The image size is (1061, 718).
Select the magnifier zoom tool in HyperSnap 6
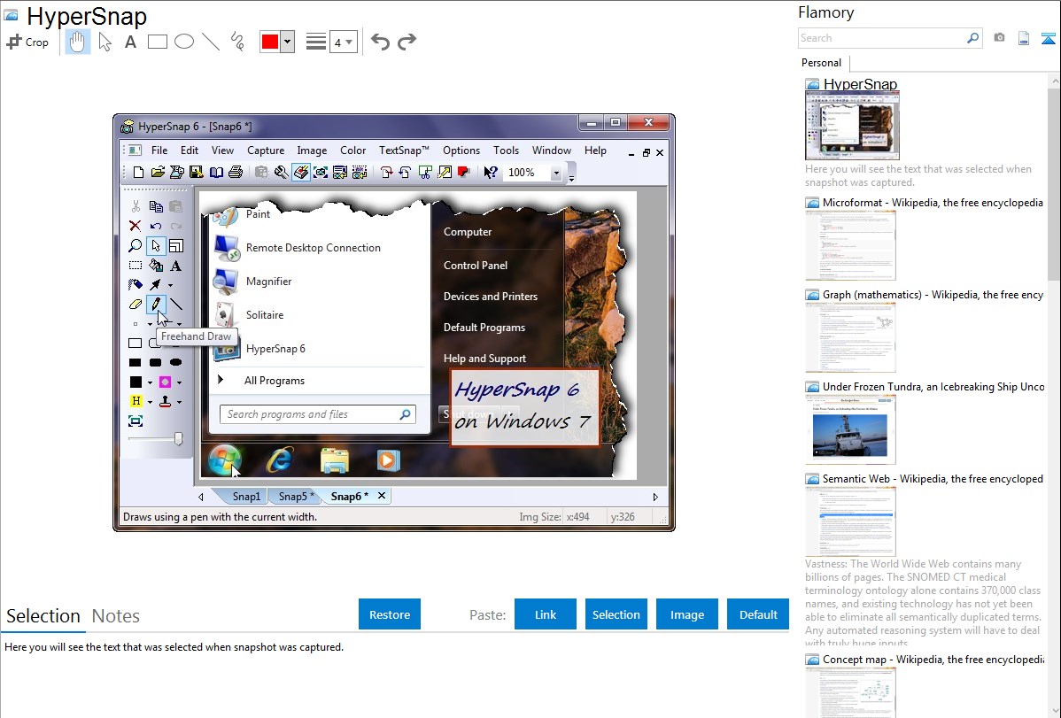point(136,245)
